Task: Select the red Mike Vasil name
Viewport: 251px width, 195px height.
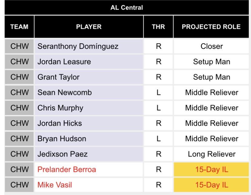Action: [x=55, y=185]
